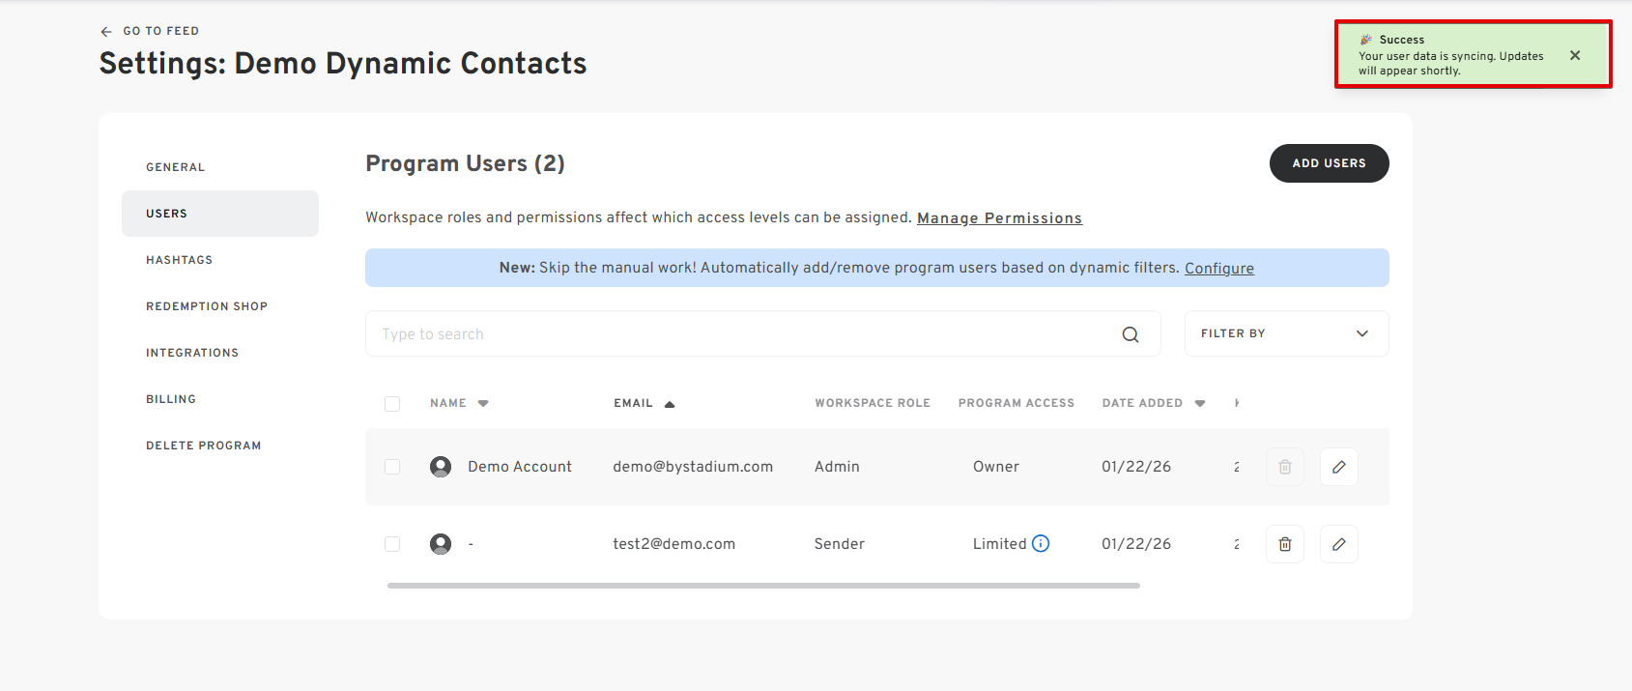The image size is (1632, 691).
Task: Toggle the select-all checkbox in table header
Action: (x=392, y=404)
